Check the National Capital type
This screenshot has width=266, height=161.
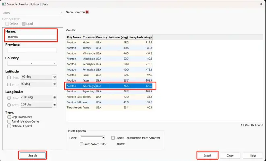(x=9, y=126)
